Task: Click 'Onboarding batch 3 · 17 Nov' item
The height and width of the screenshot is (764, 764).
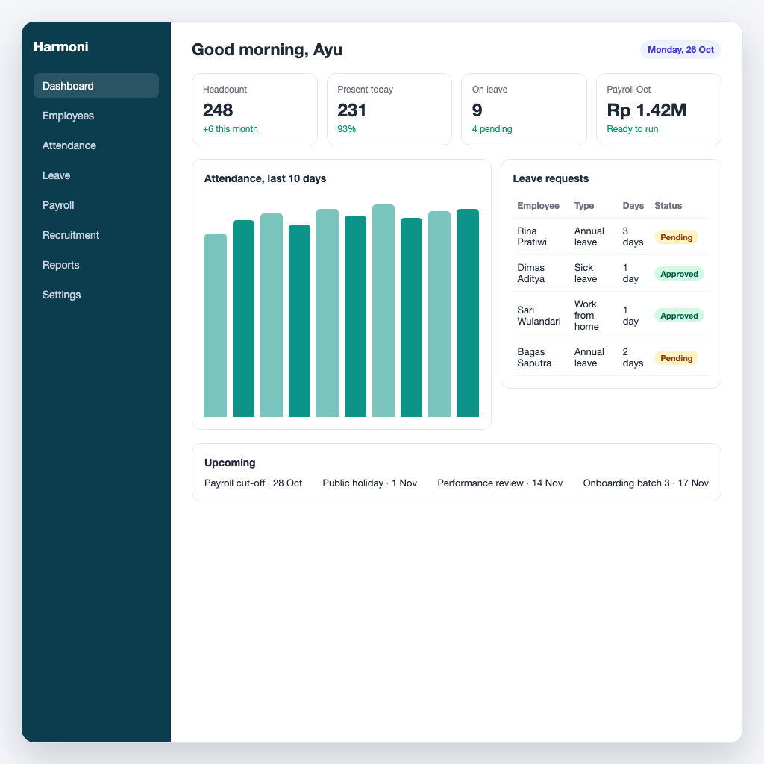Action: tap(645, 483)
